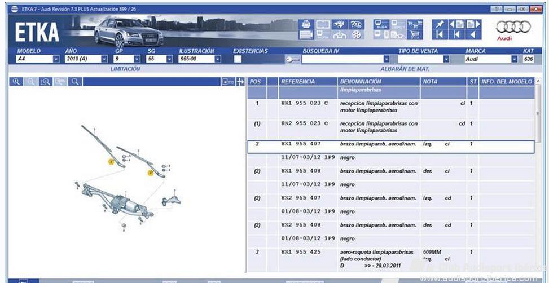The width and height of the screenshot is (549, 283).
Task: Click the REFERENCIA column header
Action: [x=308, y=82]
